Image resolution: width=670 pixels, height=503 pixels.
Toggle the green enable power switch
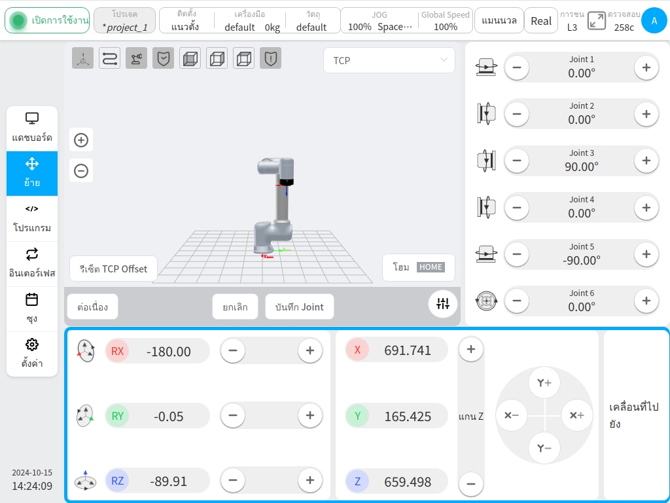point(47,20)
